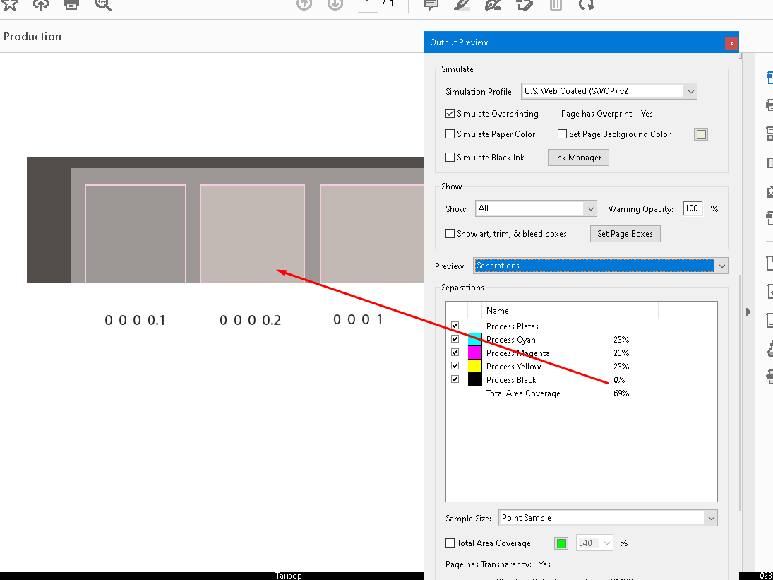The height and width of the screenshot is (580, 773).
Task: Select the highlighter pen tool
Action: (462, 4)
